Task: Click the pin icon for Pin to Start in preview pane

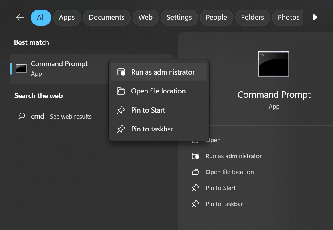Action: [x=195, y=188]
